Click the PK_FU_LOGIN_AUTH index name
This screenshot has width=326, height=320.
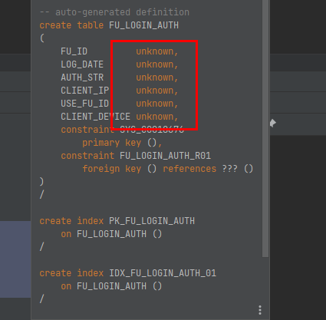[x=152, y=221]
